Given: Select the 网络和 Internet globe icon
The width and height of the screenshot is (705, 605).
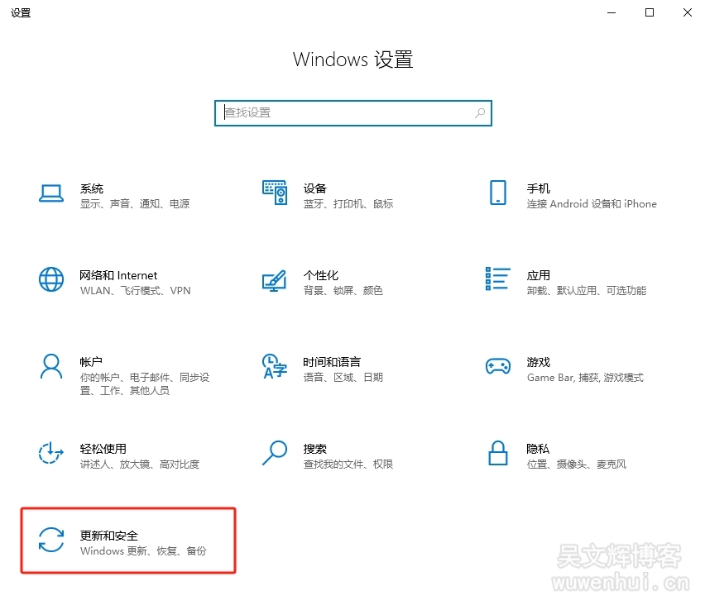Looking at the screenshot, I should [51, 279].
